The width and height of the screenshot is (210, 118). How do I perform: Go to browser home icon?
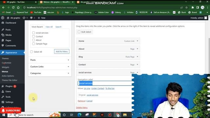pyautogui.click(x=18, y=8)
